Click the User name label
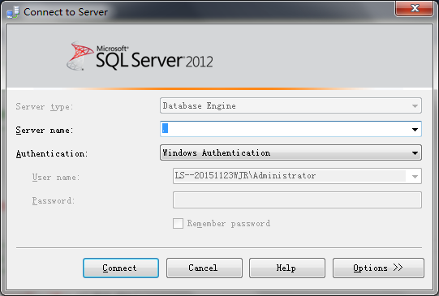 tap(56, 177)
